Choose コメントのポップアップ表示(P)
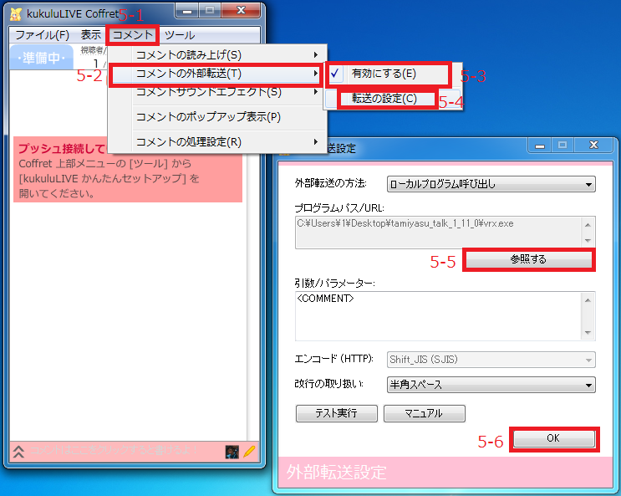Screen dimensions: 621x496 217,117
